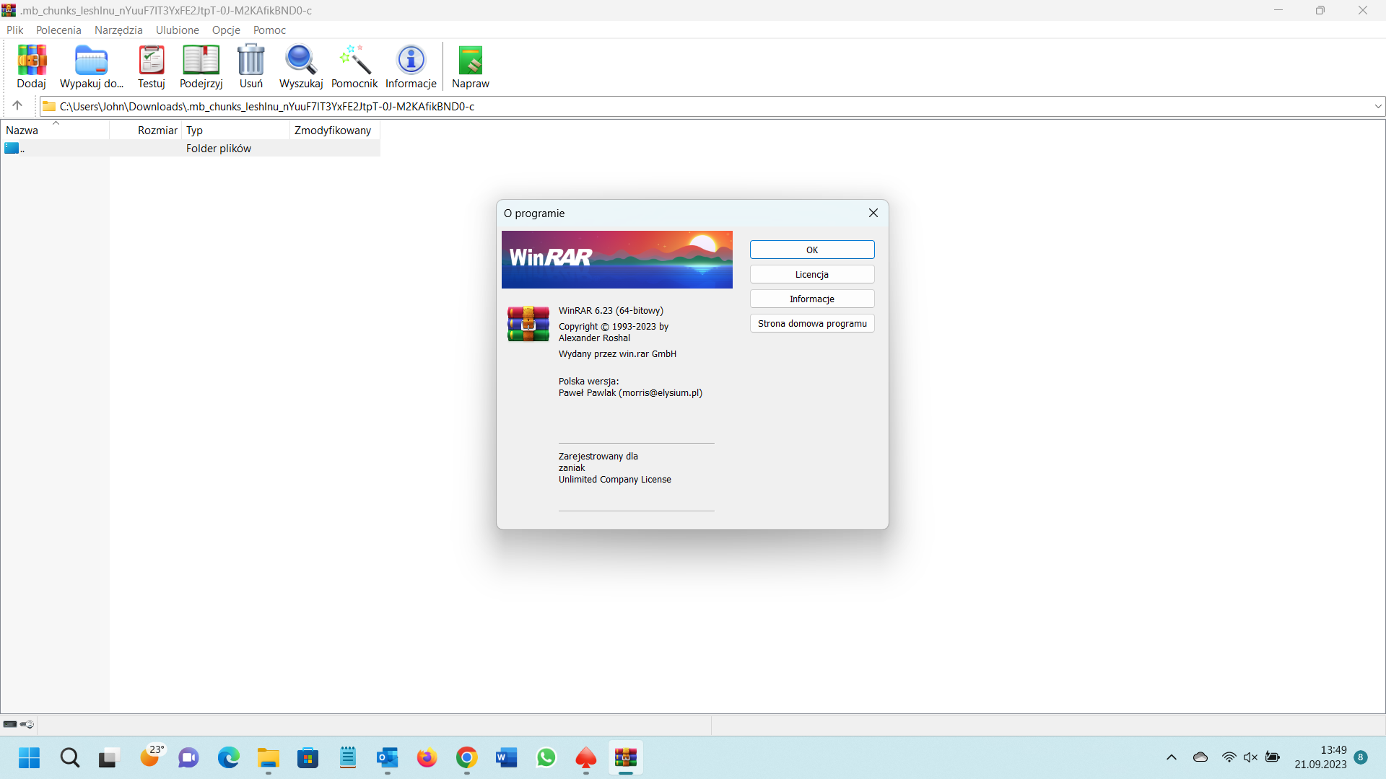Click the Licencja button
Screen dimensions: 1386x779
click(x=812, y=274)
